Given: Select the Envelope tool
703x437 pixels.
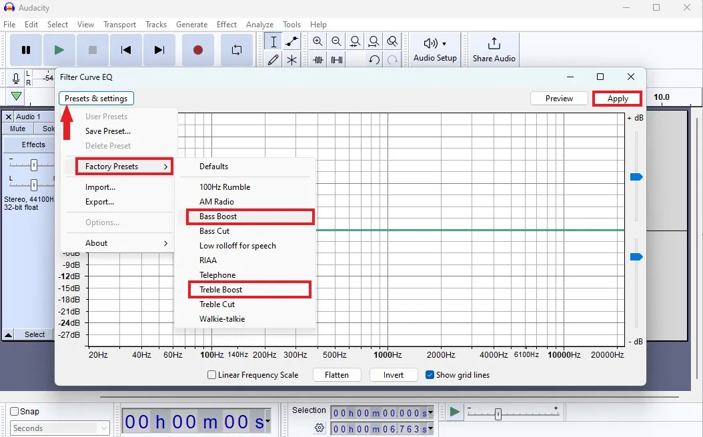Looking at the screenshot, I should point(291,41).
